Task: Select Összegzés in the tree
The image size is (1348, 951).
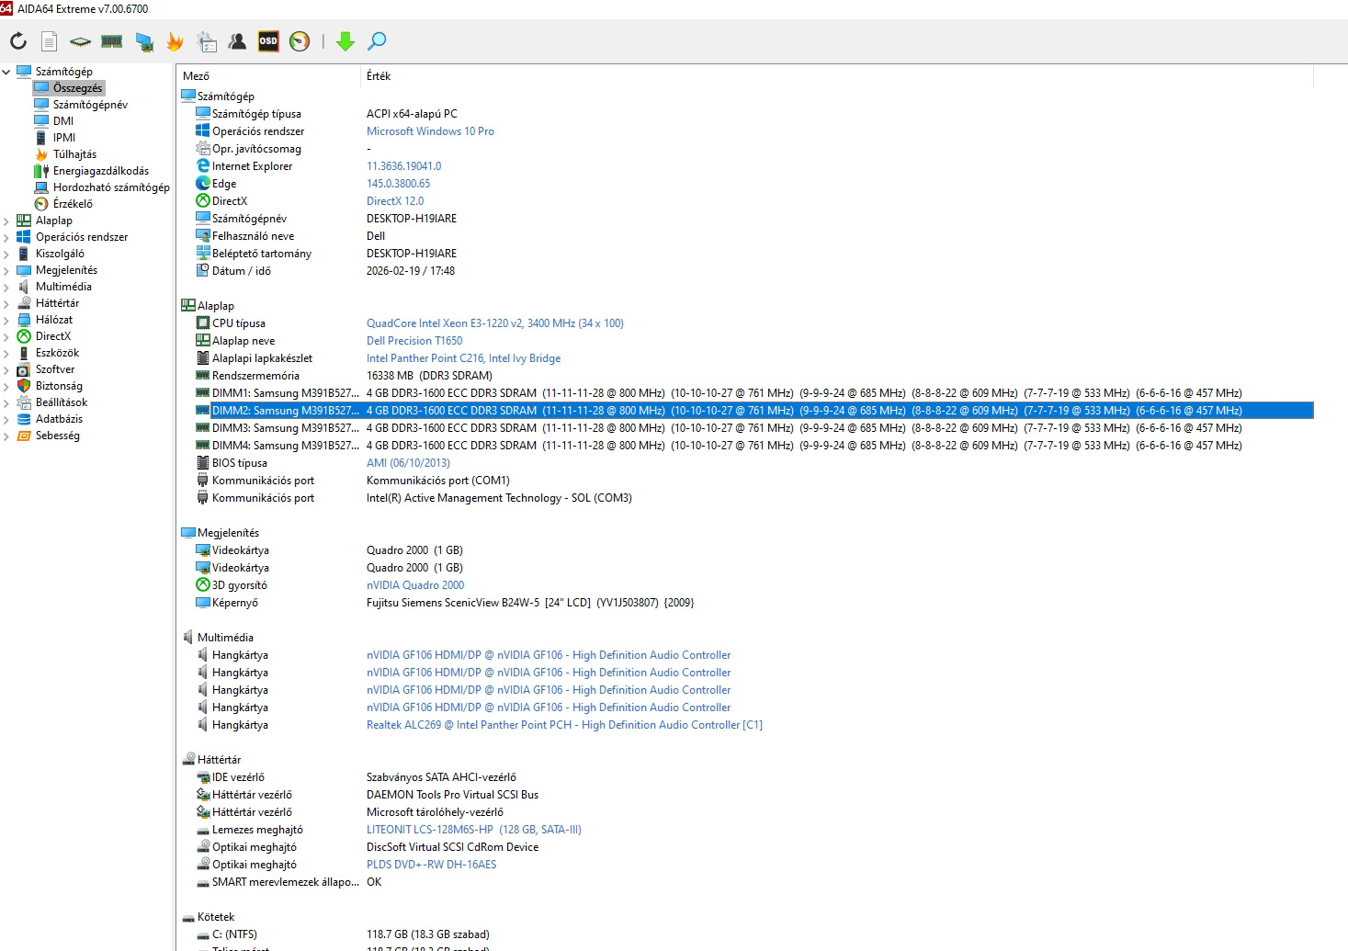Action: (77, 88)
